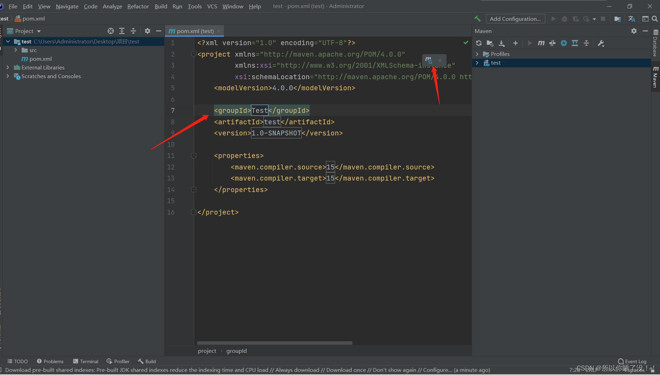The image size is (660, 375).
Task: Click the Build Project hammer icon
Action: [x=478, y=19]
